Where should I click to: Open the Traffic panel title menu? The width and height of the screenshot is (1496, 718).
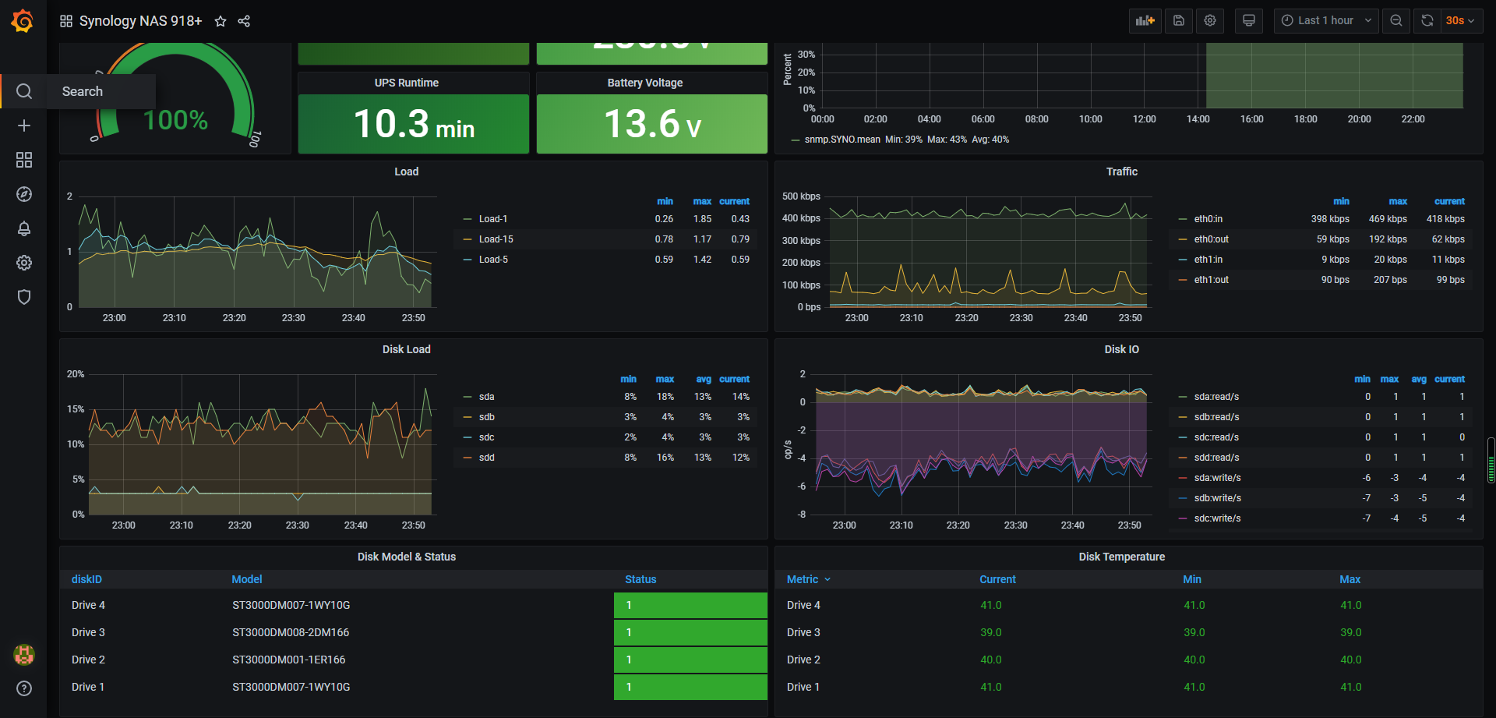pos(1121,172)
